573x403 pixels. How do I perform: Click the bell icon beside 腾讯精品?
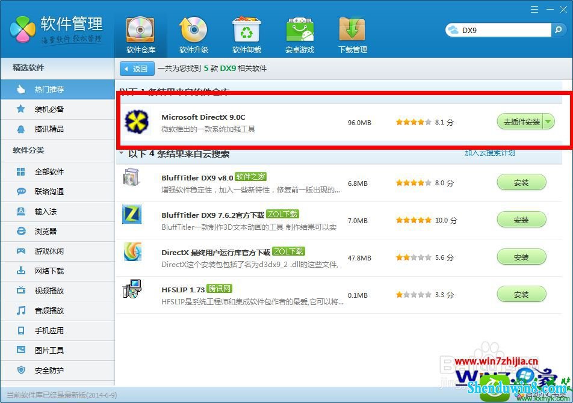click(21, 129)
